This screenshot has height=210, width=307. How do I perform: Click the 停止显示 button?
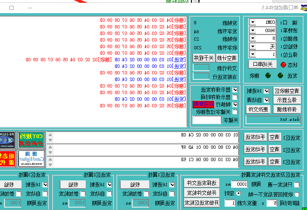coord(287,100)
